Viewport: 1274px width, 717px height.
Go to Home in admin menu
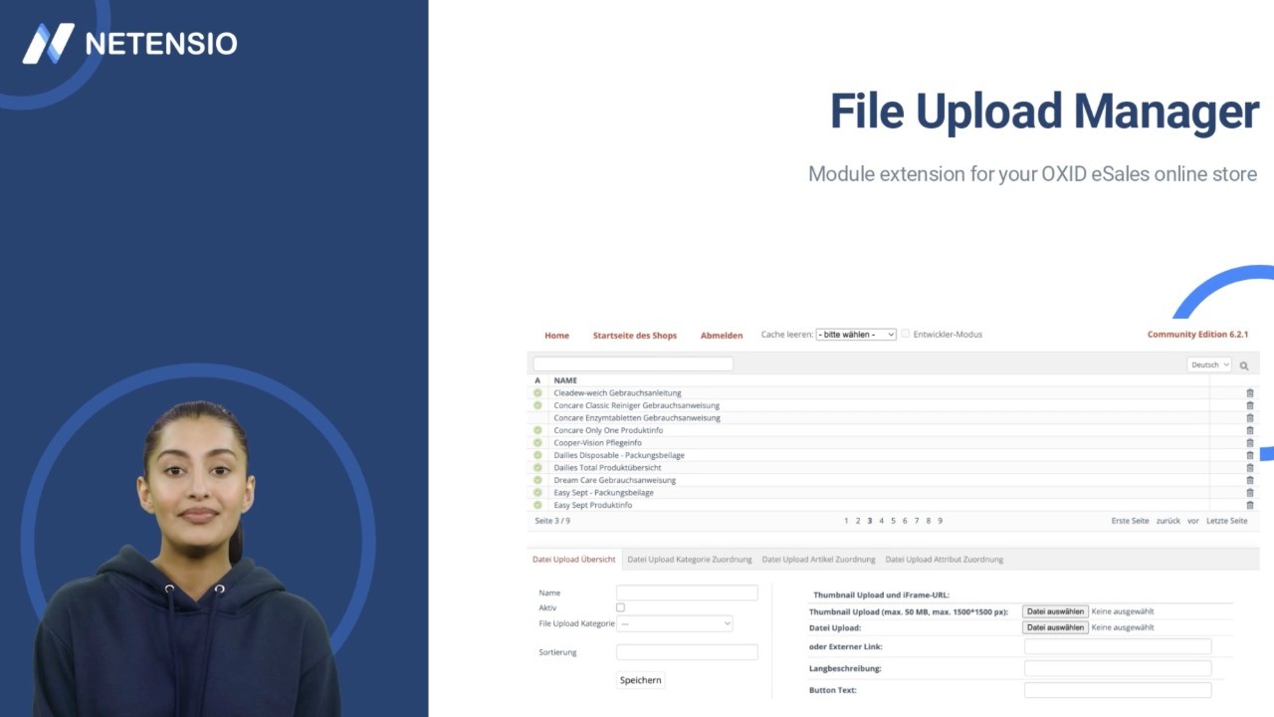(556, 336)
